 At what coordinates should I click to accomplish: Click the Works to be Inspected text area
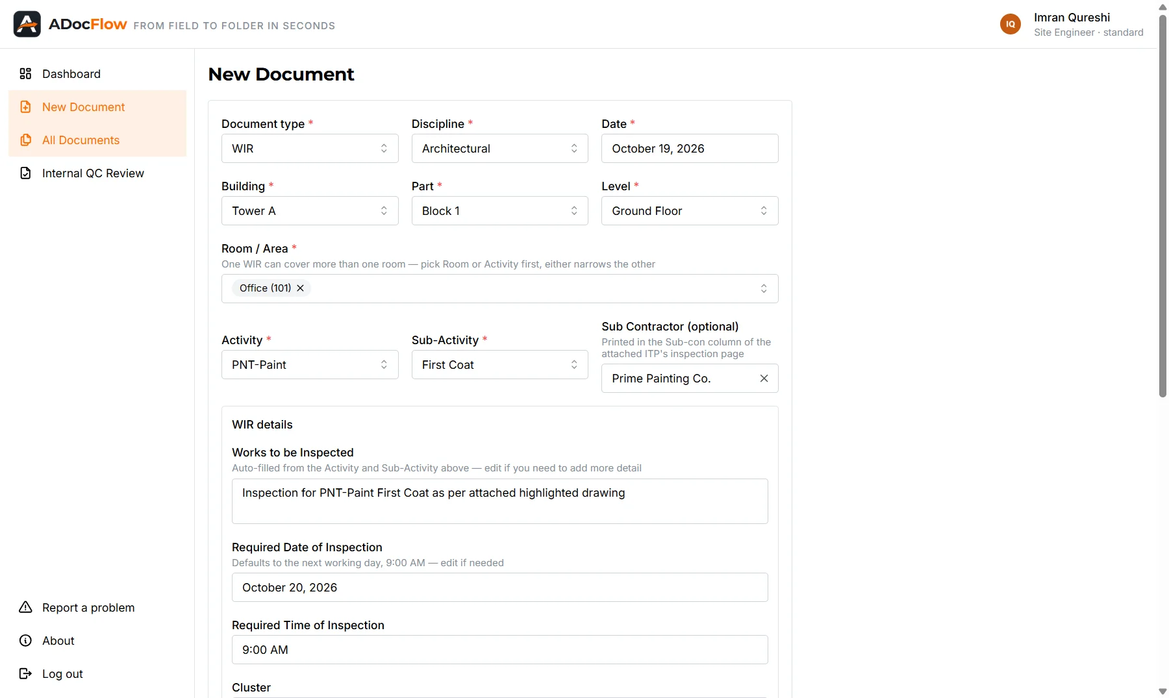click(499, 501)
